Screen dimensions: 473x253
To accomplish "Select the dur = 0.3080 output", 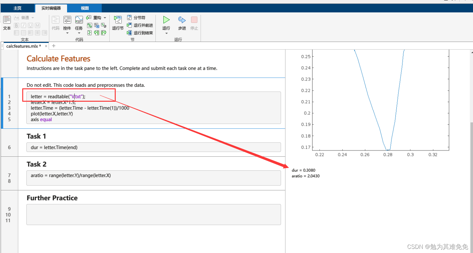I will (304, 170).
